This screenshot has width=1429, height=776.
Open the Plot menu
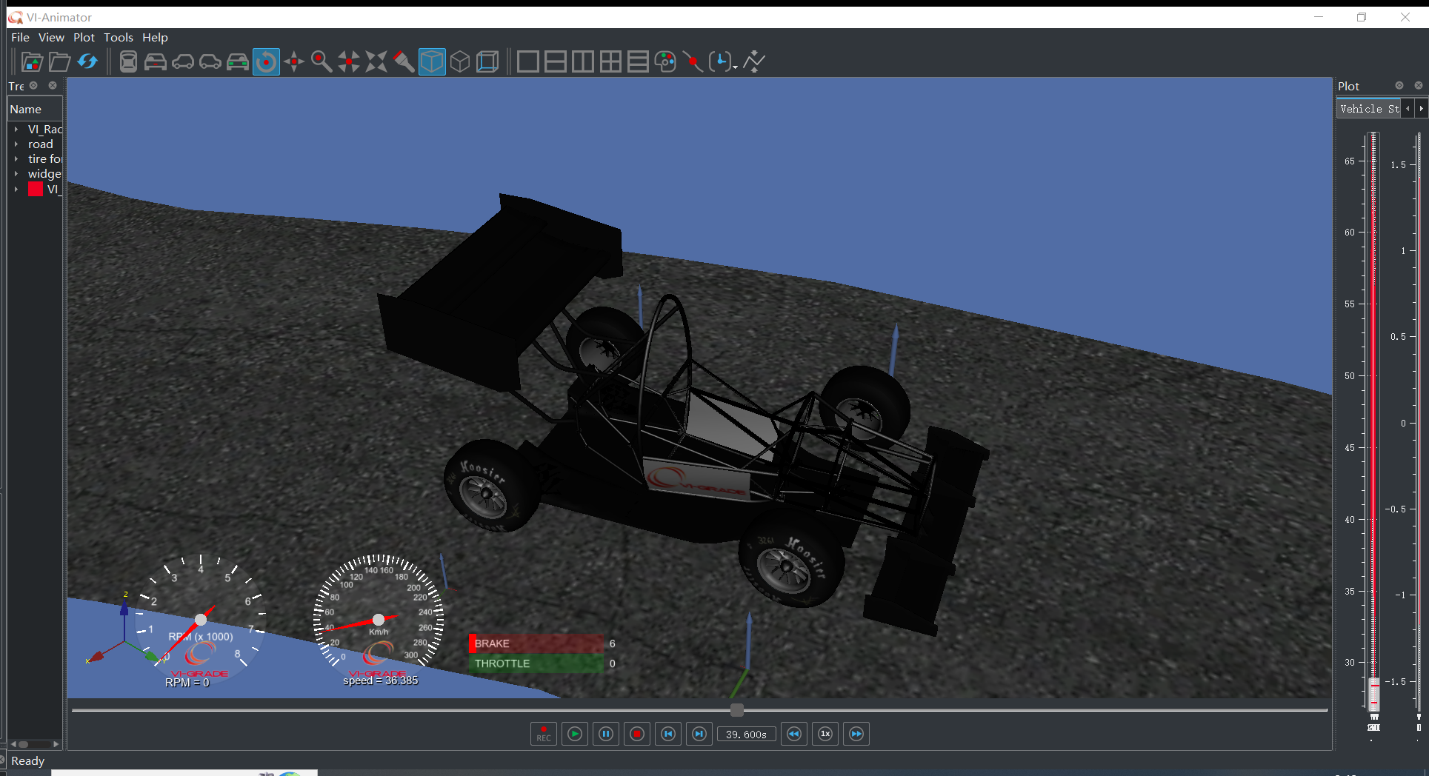tap(84, 37)
